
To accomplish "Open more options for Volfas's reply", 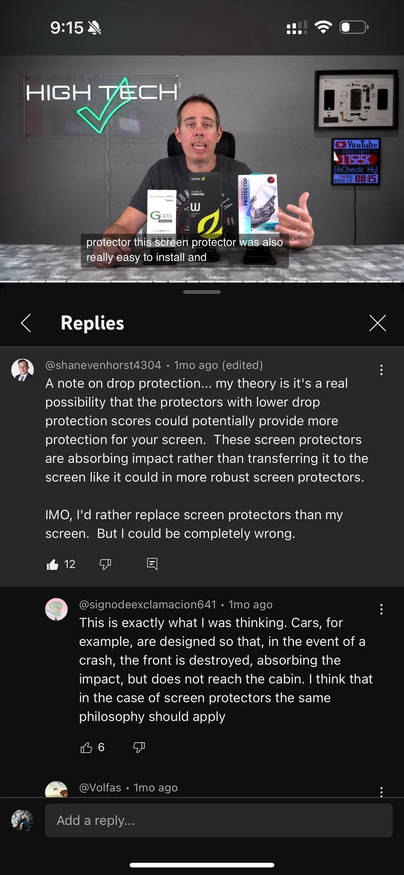I will 381,792.
